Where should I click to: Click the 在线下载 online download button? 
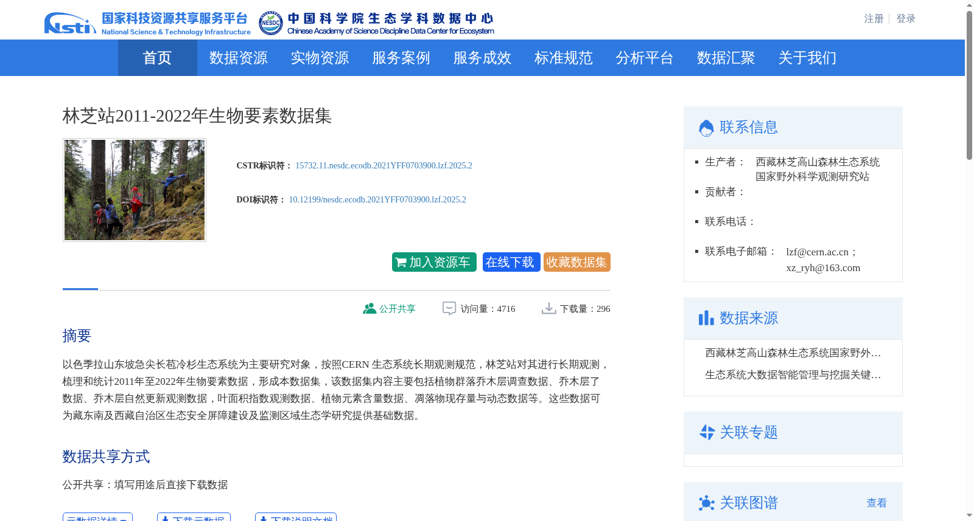pyautogui.click(x=511, y=262)
